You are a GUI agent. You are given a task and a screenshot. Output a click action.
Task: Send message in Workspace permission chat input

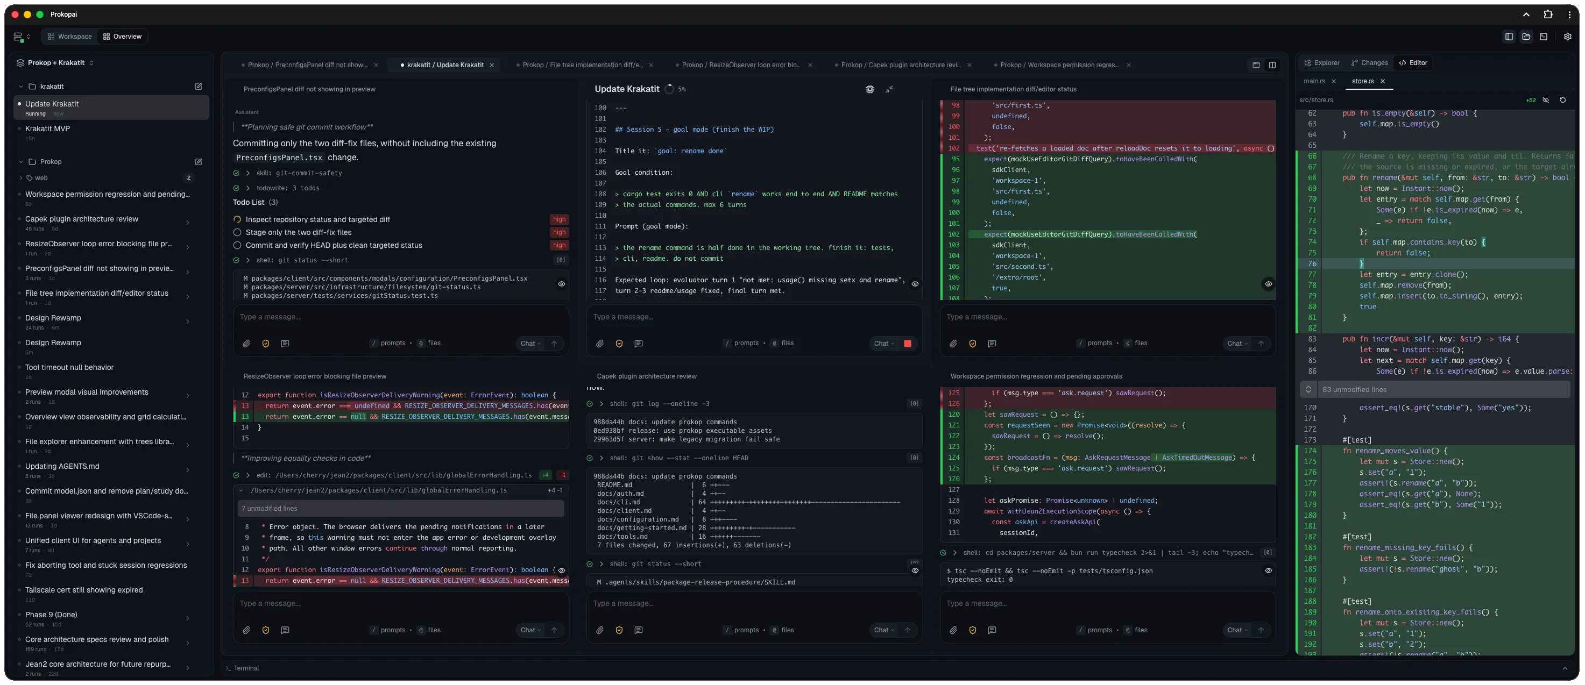pos(1261,630)
